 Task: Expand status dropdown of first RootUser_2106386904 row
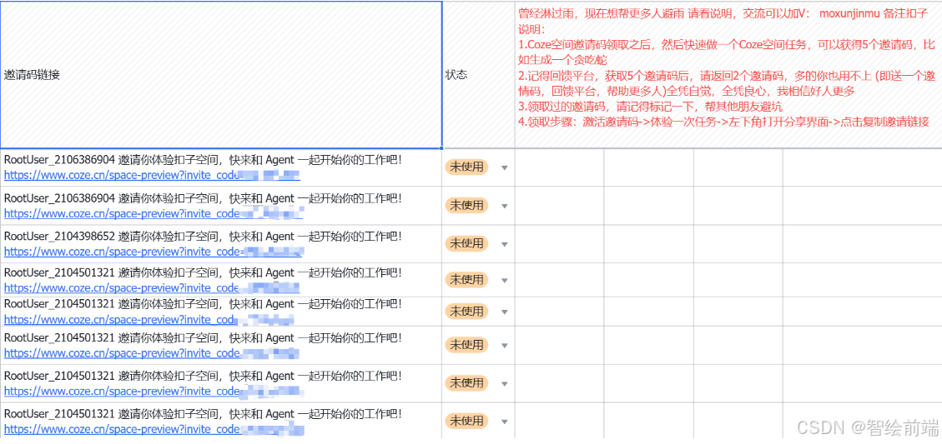click(505, 168)
